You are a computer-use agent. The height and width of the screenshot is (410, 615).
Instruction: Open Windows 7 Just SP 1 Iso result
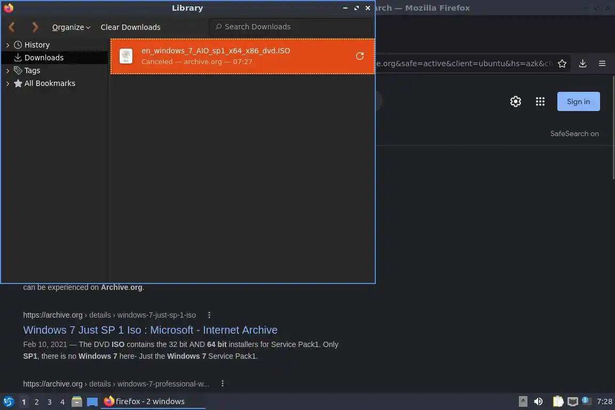150,330
